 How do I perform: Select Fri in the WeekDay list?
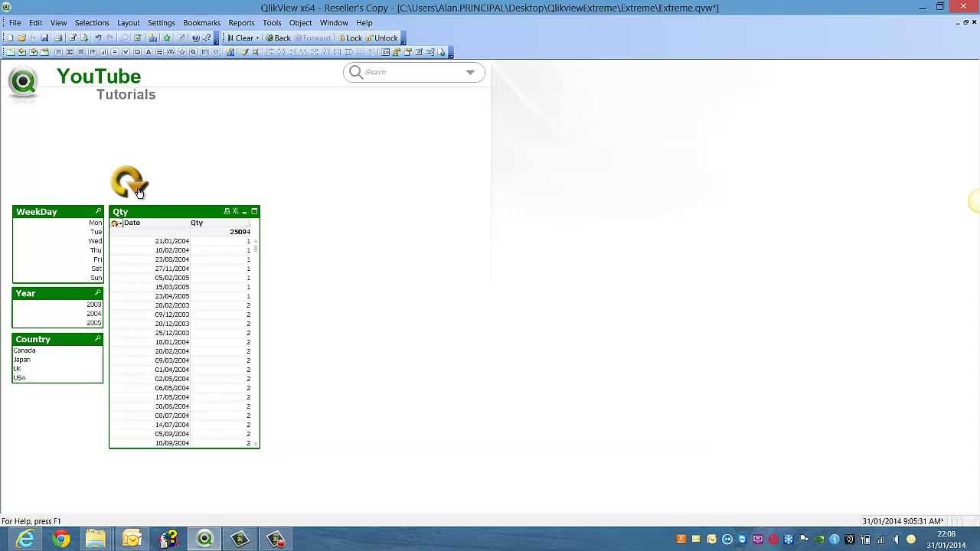pos(57,259)
